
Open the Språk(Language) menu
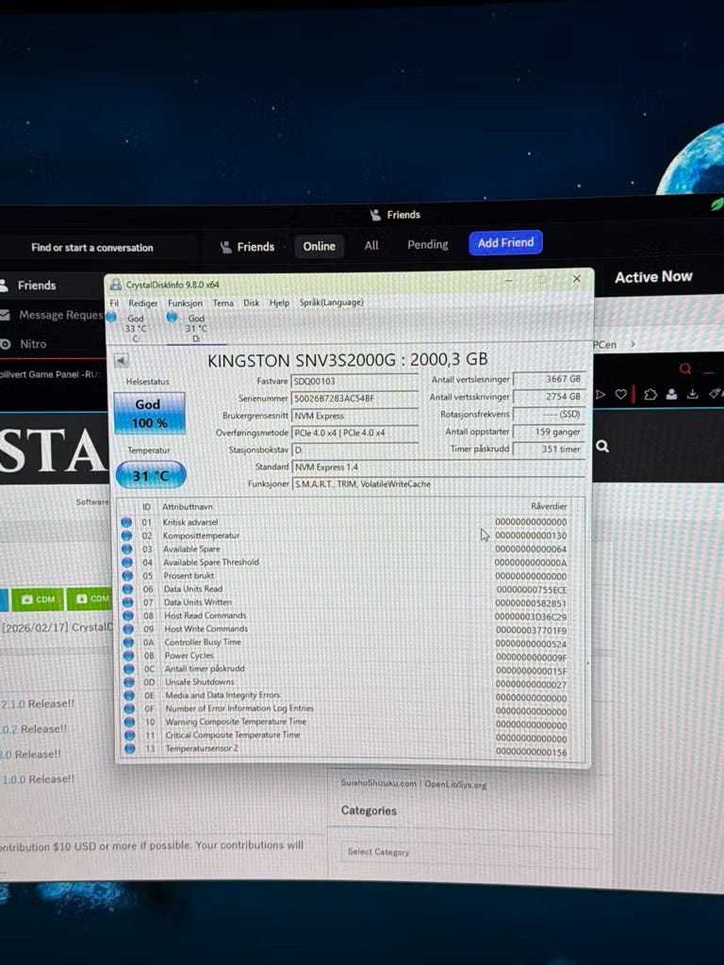click(x=331, y=303)
